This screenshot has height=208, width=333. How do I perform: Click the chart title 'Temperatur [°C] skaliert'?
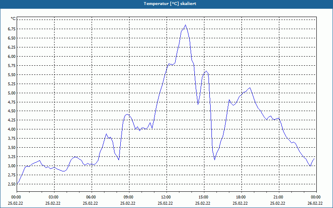(170, 4)
